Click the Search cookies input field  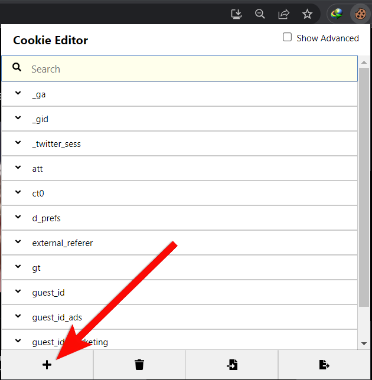point(189,69)
